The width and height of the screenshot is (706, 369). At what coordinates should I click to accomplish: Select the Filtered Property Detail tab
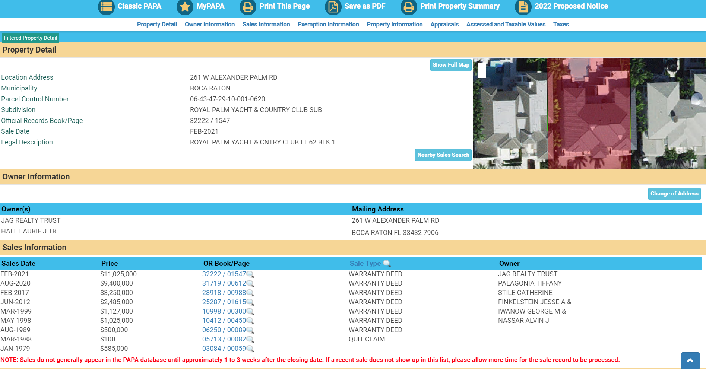click(31, 38)
